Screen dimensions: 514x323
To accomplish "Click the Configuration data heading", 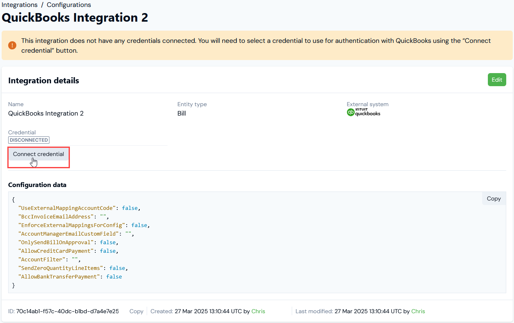I will click(37, 185).
